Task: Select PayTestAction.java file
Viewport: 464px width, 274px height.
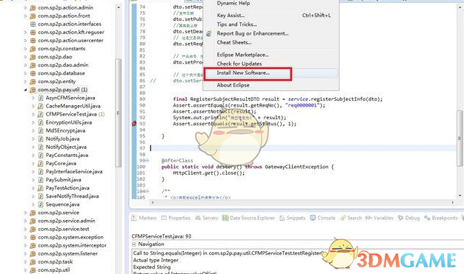Action: [67, 188]
